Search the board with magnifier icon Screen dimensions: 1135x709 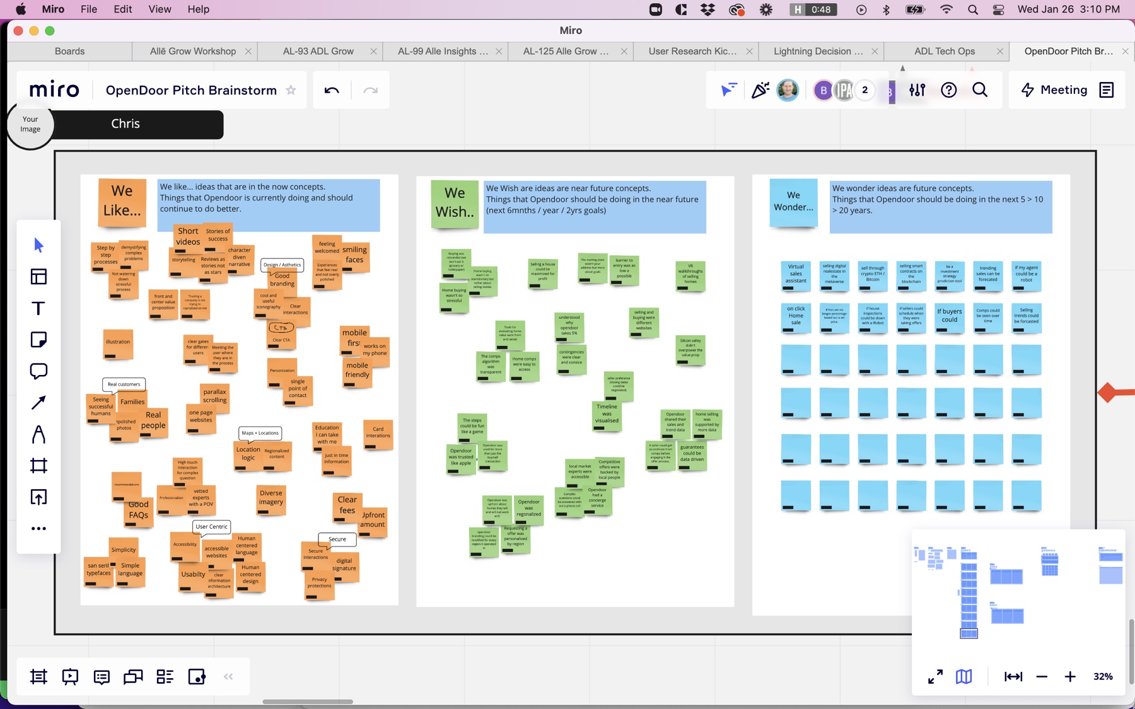coord(980,90)
